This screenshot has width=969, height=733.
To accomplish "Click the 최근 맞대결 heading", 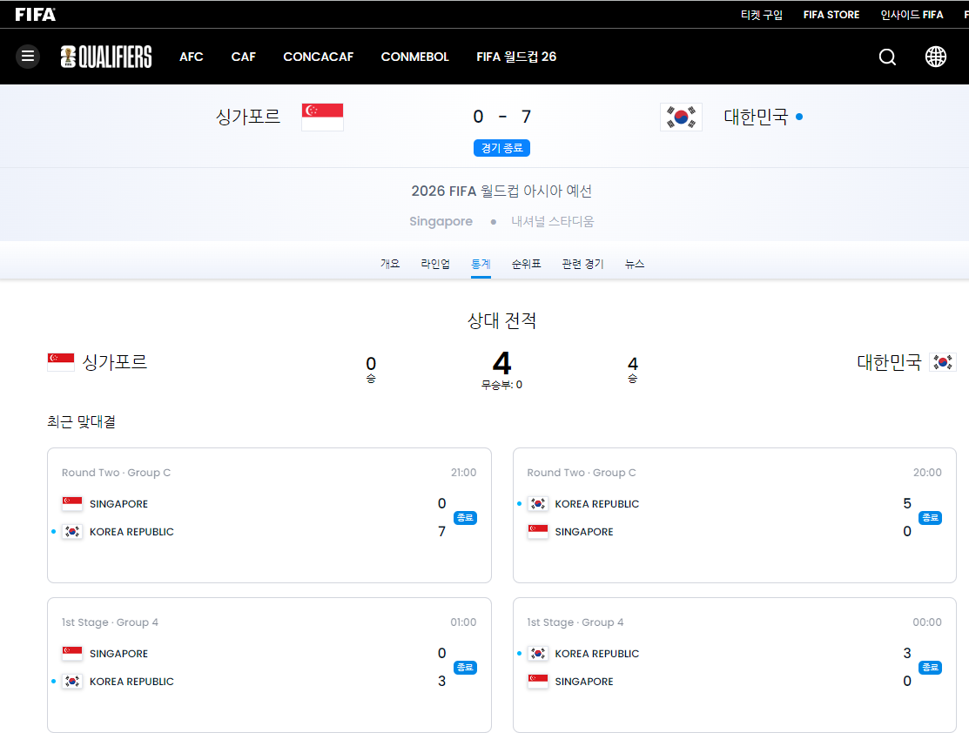I will coord(82,421).
